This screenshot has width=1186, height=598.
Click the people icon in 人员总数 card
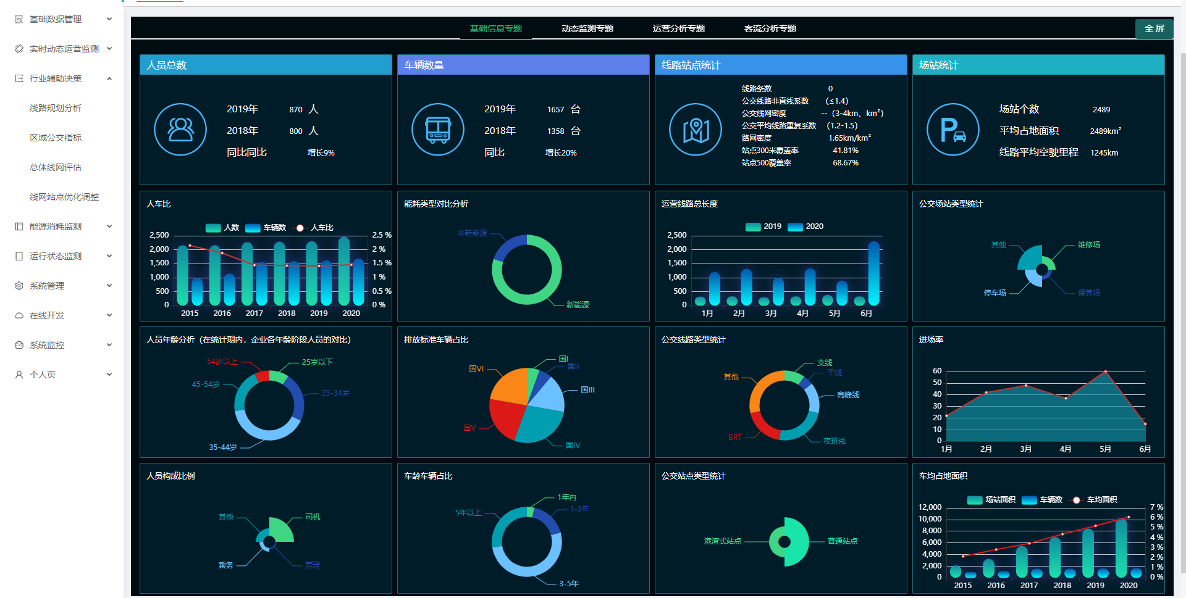pos(180,130)
